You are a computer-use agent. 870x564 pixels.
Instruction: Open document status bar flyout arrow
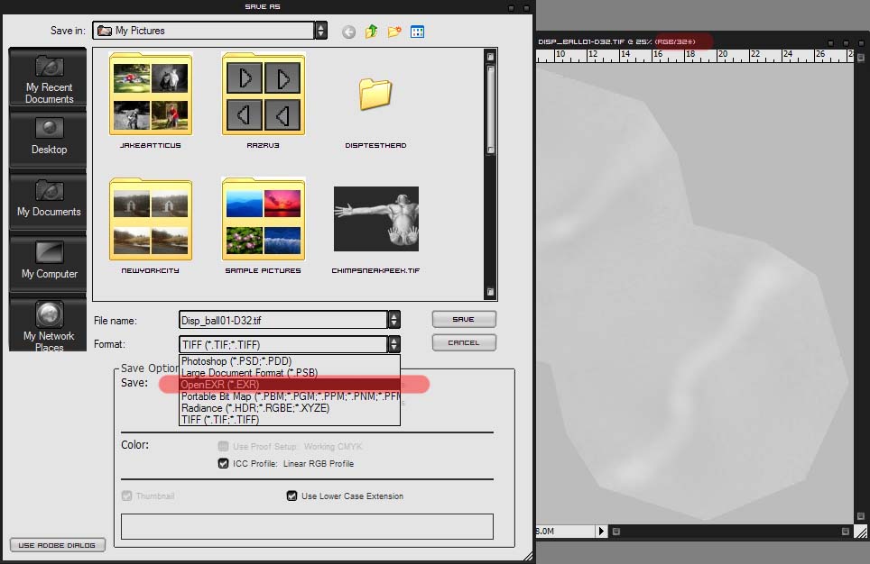(601, 531)
